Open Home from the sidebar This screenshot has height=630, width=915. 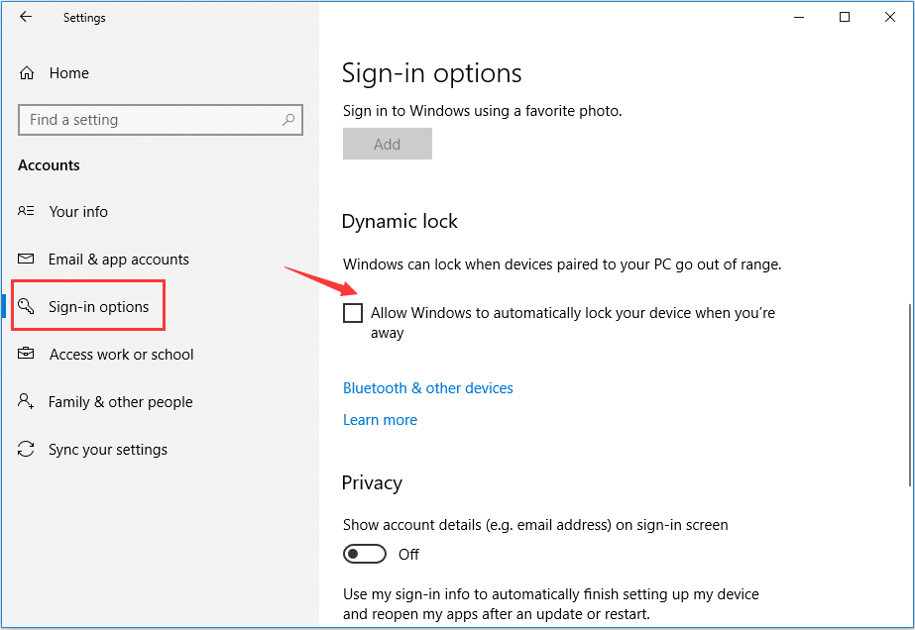click(x=69, y=72)
